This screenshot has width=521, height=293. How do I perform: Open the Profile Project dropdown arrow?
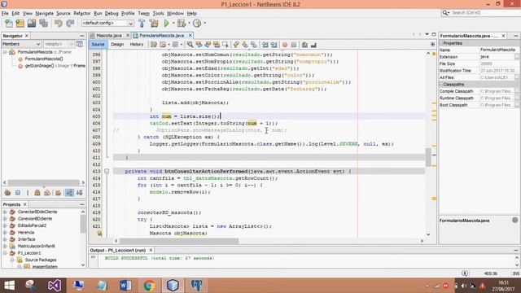pyautogui.click(x=204, y=24)
